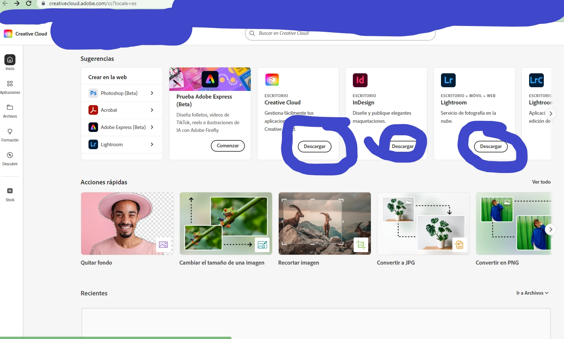Select the Adobe Express (Beta) list item
This screenshot has width=564, height=339.
click(122, 127)
